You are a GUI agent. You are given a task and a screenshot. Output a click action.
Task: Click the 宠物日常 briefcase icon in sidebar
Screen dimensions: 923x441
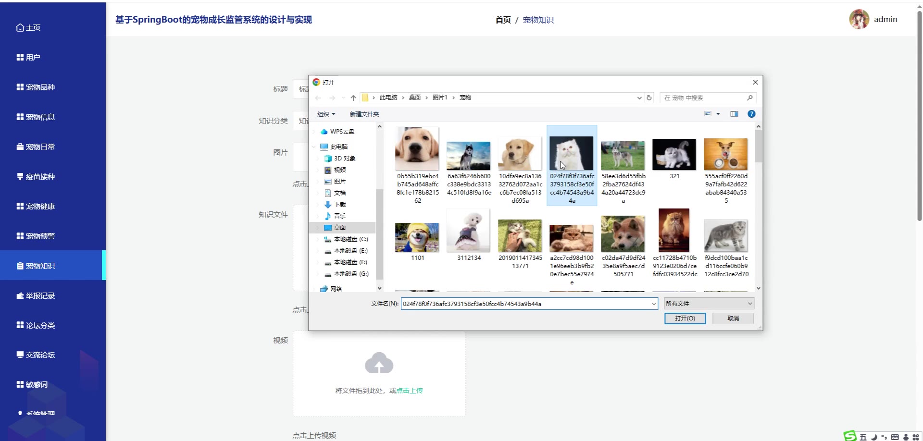click(x=20, y=147)
